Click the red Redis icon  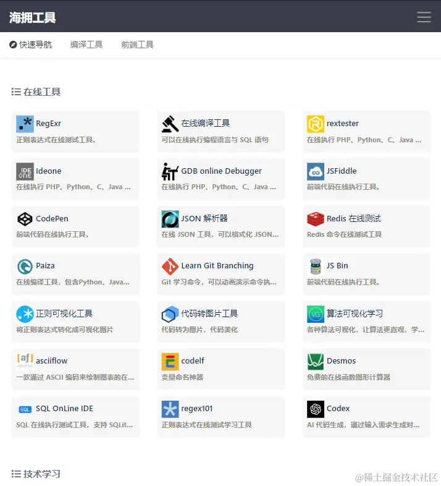[x=316, y=219]
